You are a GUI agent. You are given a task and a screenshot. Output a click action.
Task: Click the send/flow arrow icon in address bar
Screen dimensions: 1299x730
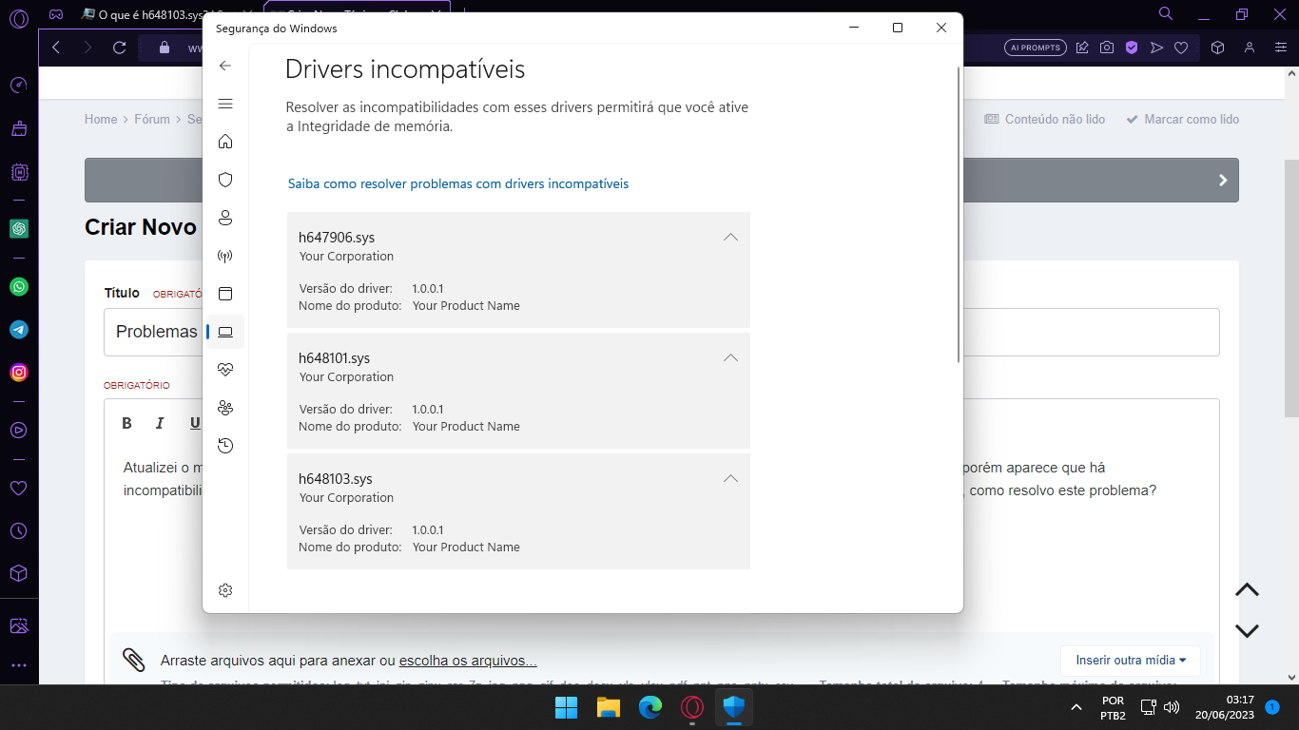(1156, 48)
